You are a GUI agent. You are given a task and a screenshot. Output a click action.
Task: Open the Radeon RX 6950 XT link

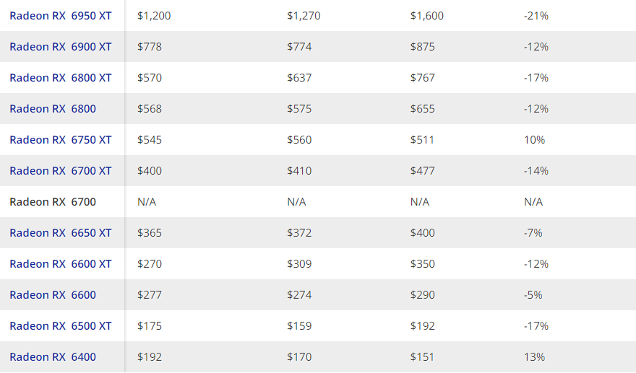point(61,16)
